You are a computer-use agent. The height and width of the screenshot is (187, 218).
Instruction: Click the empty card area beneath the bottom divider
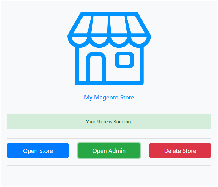point(109,175)
